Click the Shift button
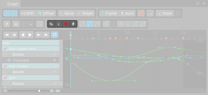Viewport: 208px width, 95px height. (28, 13)
